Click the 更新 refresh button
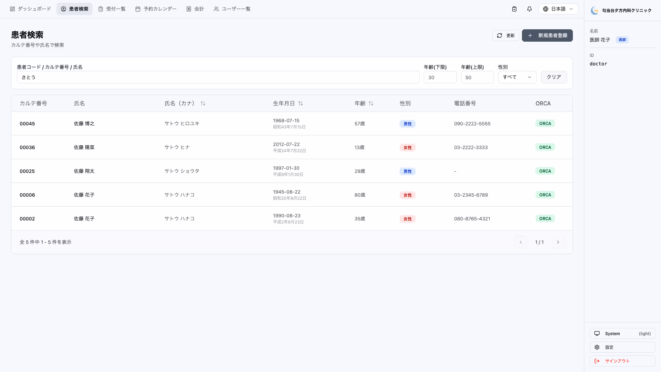Image resolution: width=661 pixels, height=372 pixels. pos(506,35)
